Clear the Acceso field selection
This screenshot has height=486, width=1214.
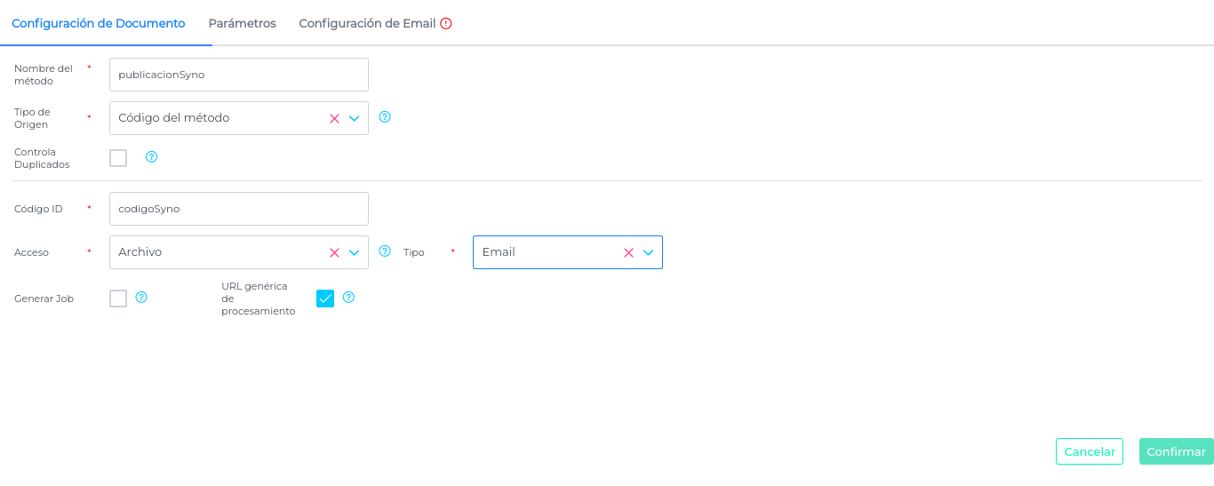334,252
